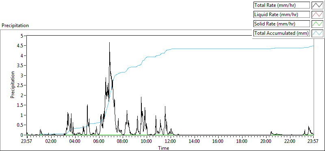Click the Precipitation chart title above the graph

click(x=15, y=26)
